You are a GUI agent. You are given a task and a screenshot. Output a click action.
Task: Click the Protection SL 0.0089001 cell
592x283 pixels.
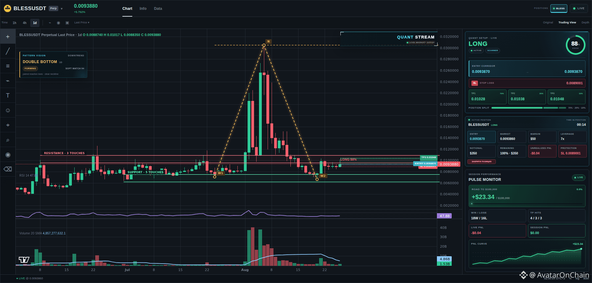click(x=572, y=151)
